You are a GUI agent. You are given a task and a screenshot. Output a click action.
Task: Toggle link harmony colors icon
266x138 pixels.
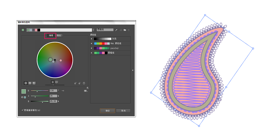click(x=84, y=83)
